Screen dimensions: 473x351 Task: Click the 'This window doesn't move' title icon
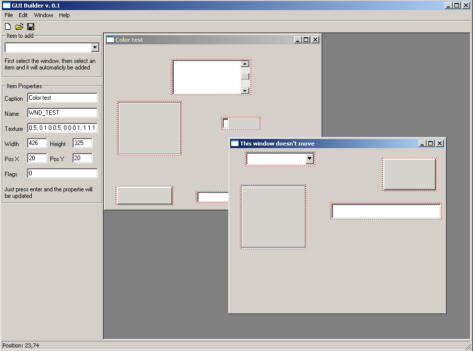click(x=234, y=143)
